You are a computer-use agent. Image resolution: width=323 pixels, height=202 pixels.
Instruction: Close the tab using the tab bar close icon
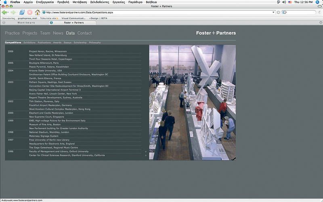(321, 23)
